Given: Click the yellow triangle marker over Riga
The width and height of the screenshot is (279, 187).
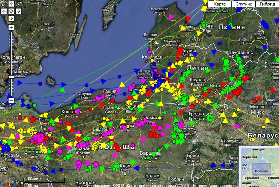Looking at the screenshot, I should point(199,33).
